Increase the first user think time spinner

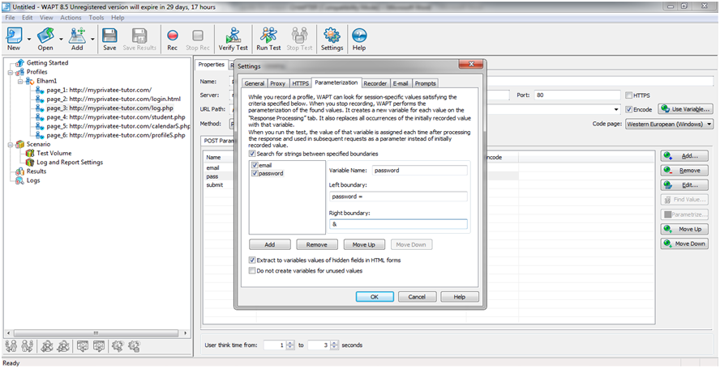coord(290,342)
